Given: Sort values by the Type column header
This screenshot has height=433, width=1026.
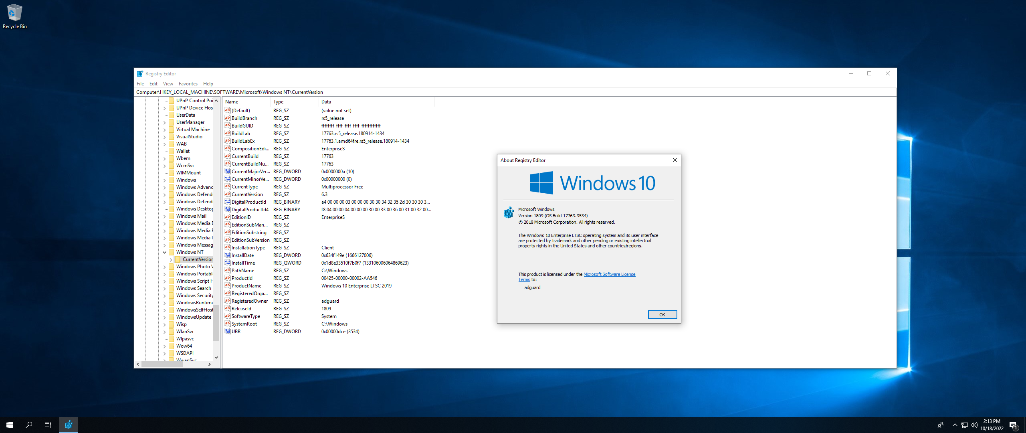Looking at the screenshot, I should click(295, 102).
